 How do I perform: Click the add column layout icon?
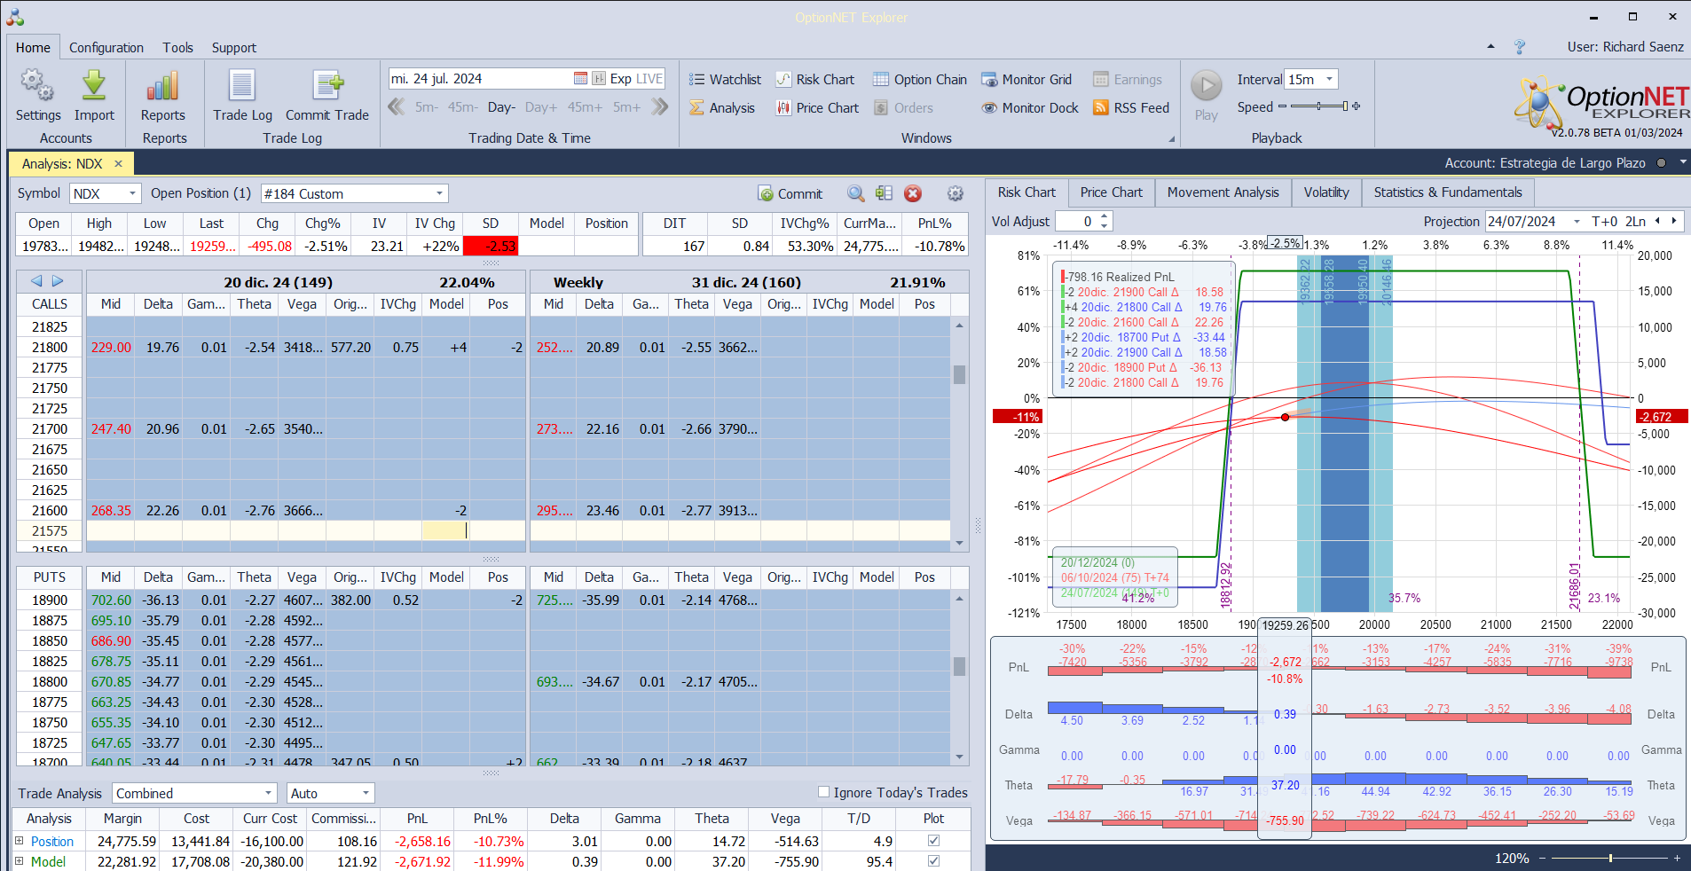coord(884,193)
